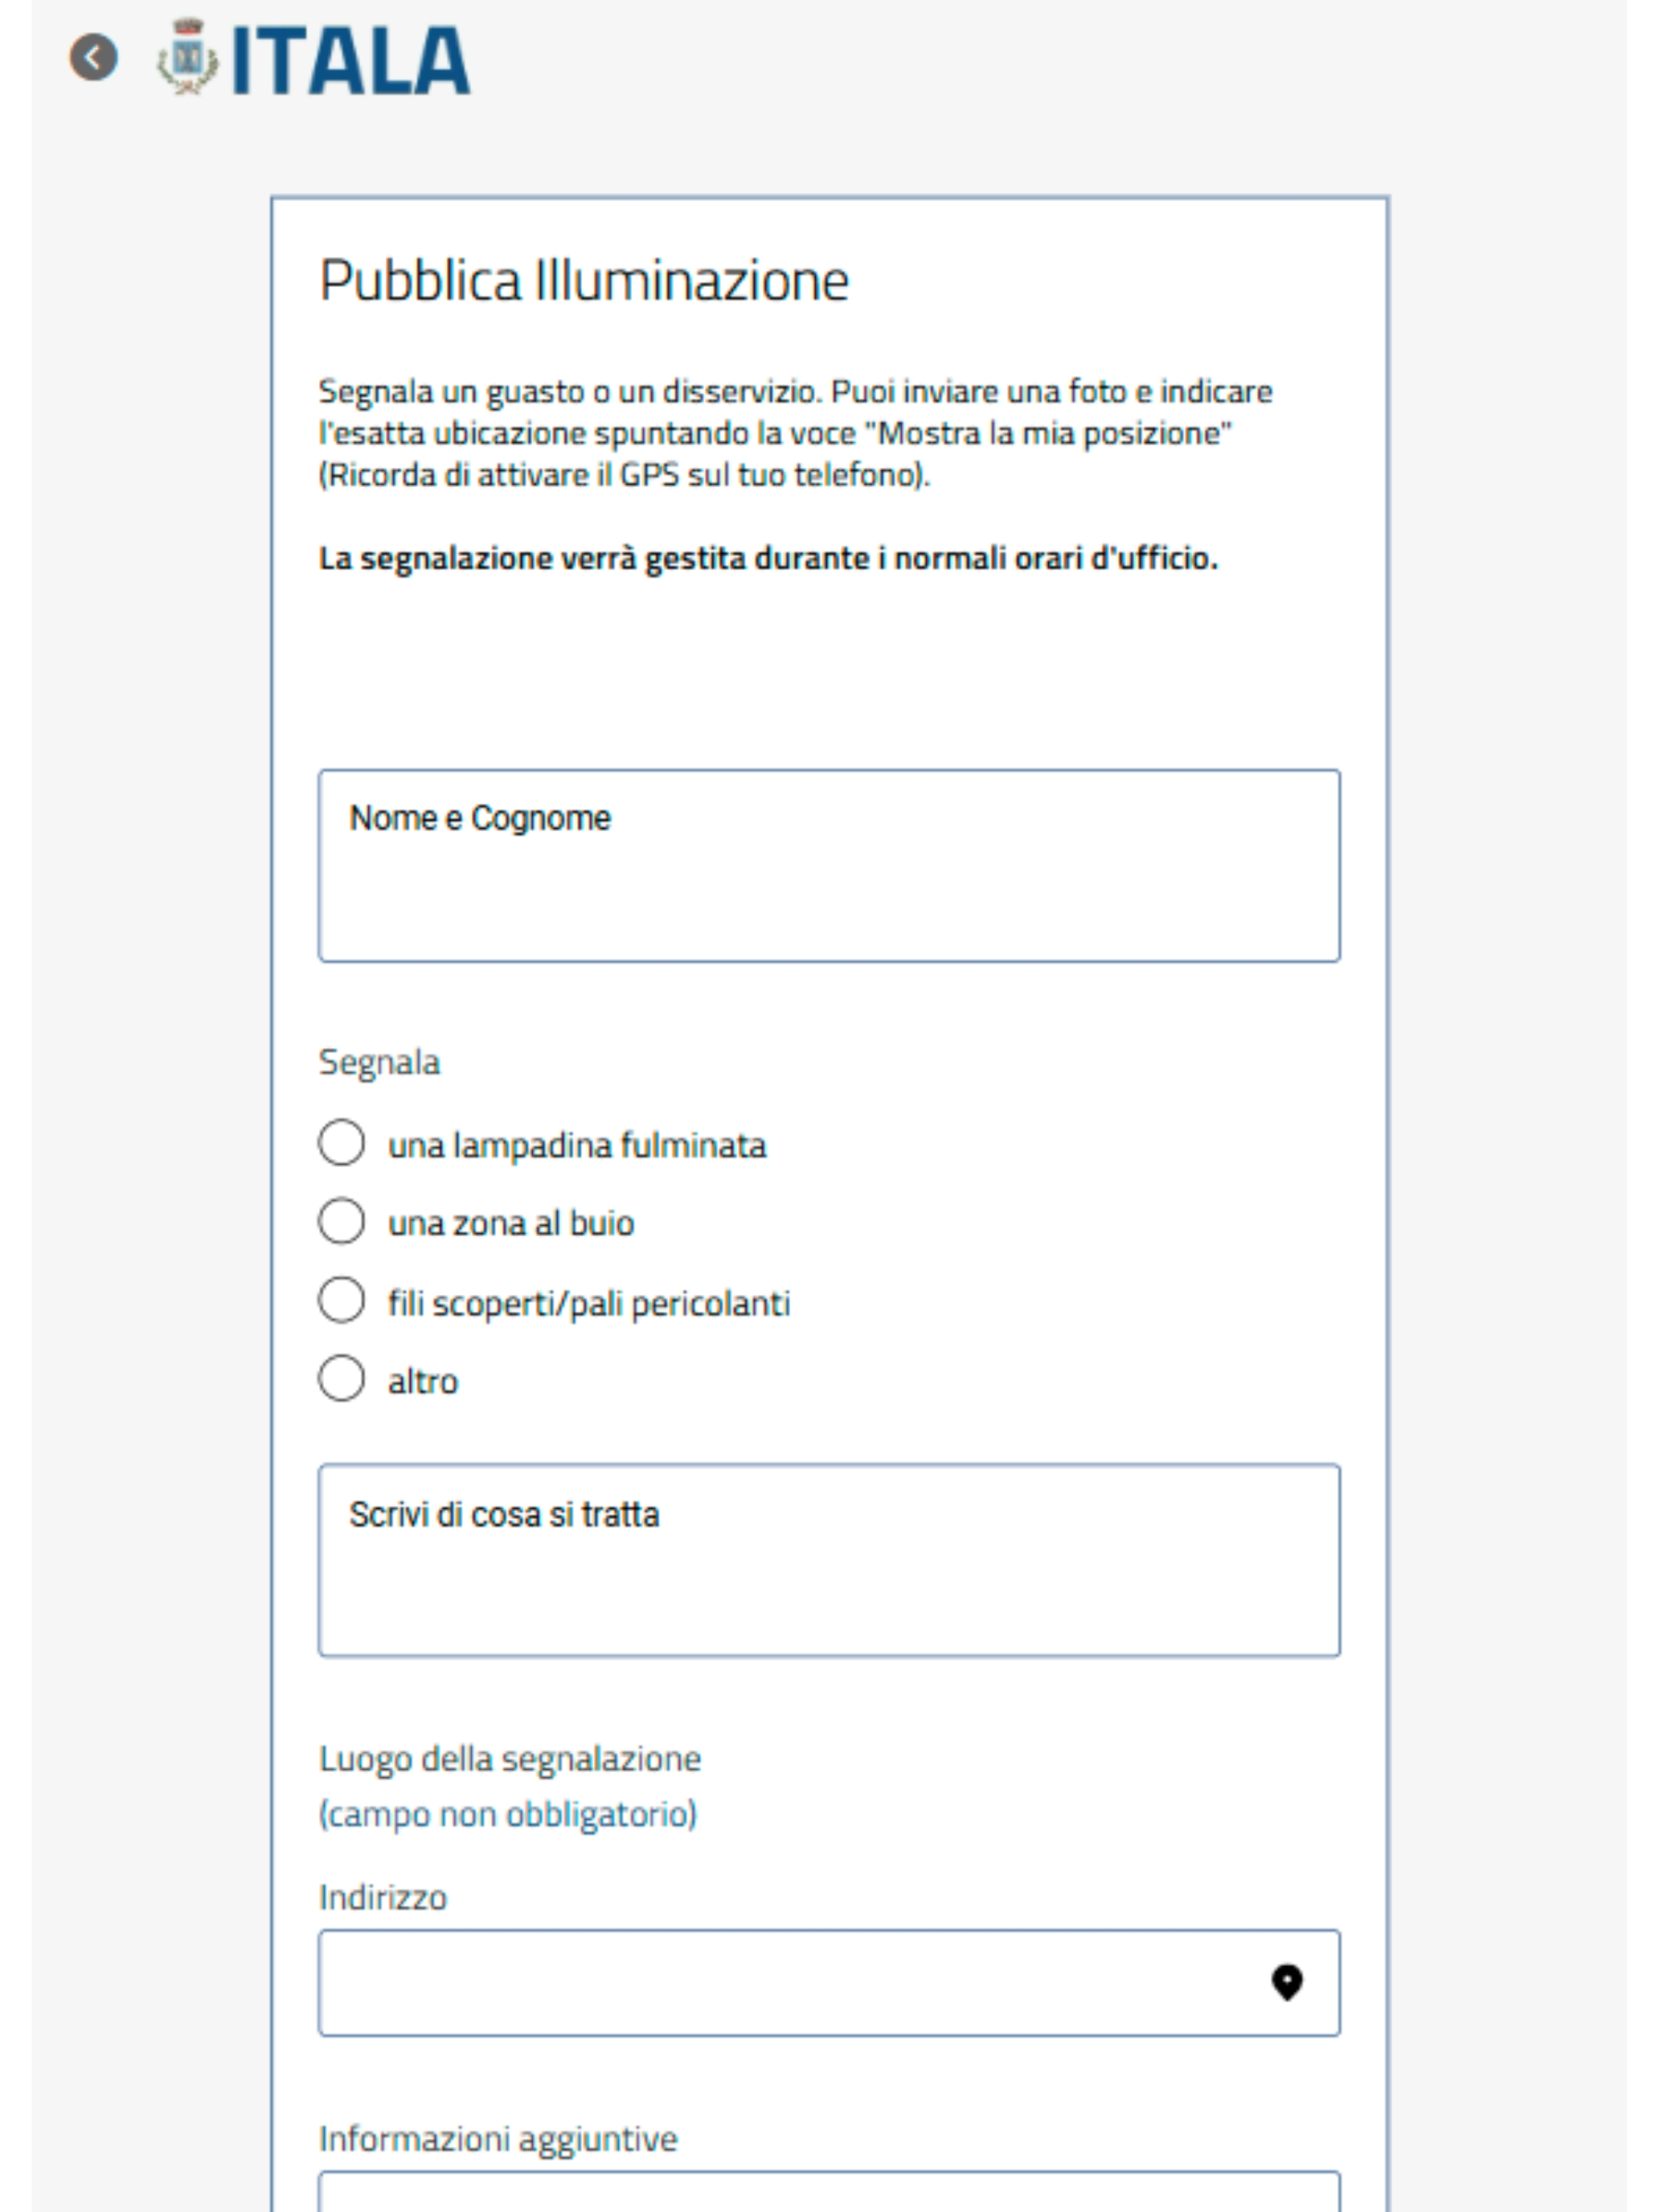
Task: Click the "Informazioni aggiuntive" label
Action: point(498,2138)
